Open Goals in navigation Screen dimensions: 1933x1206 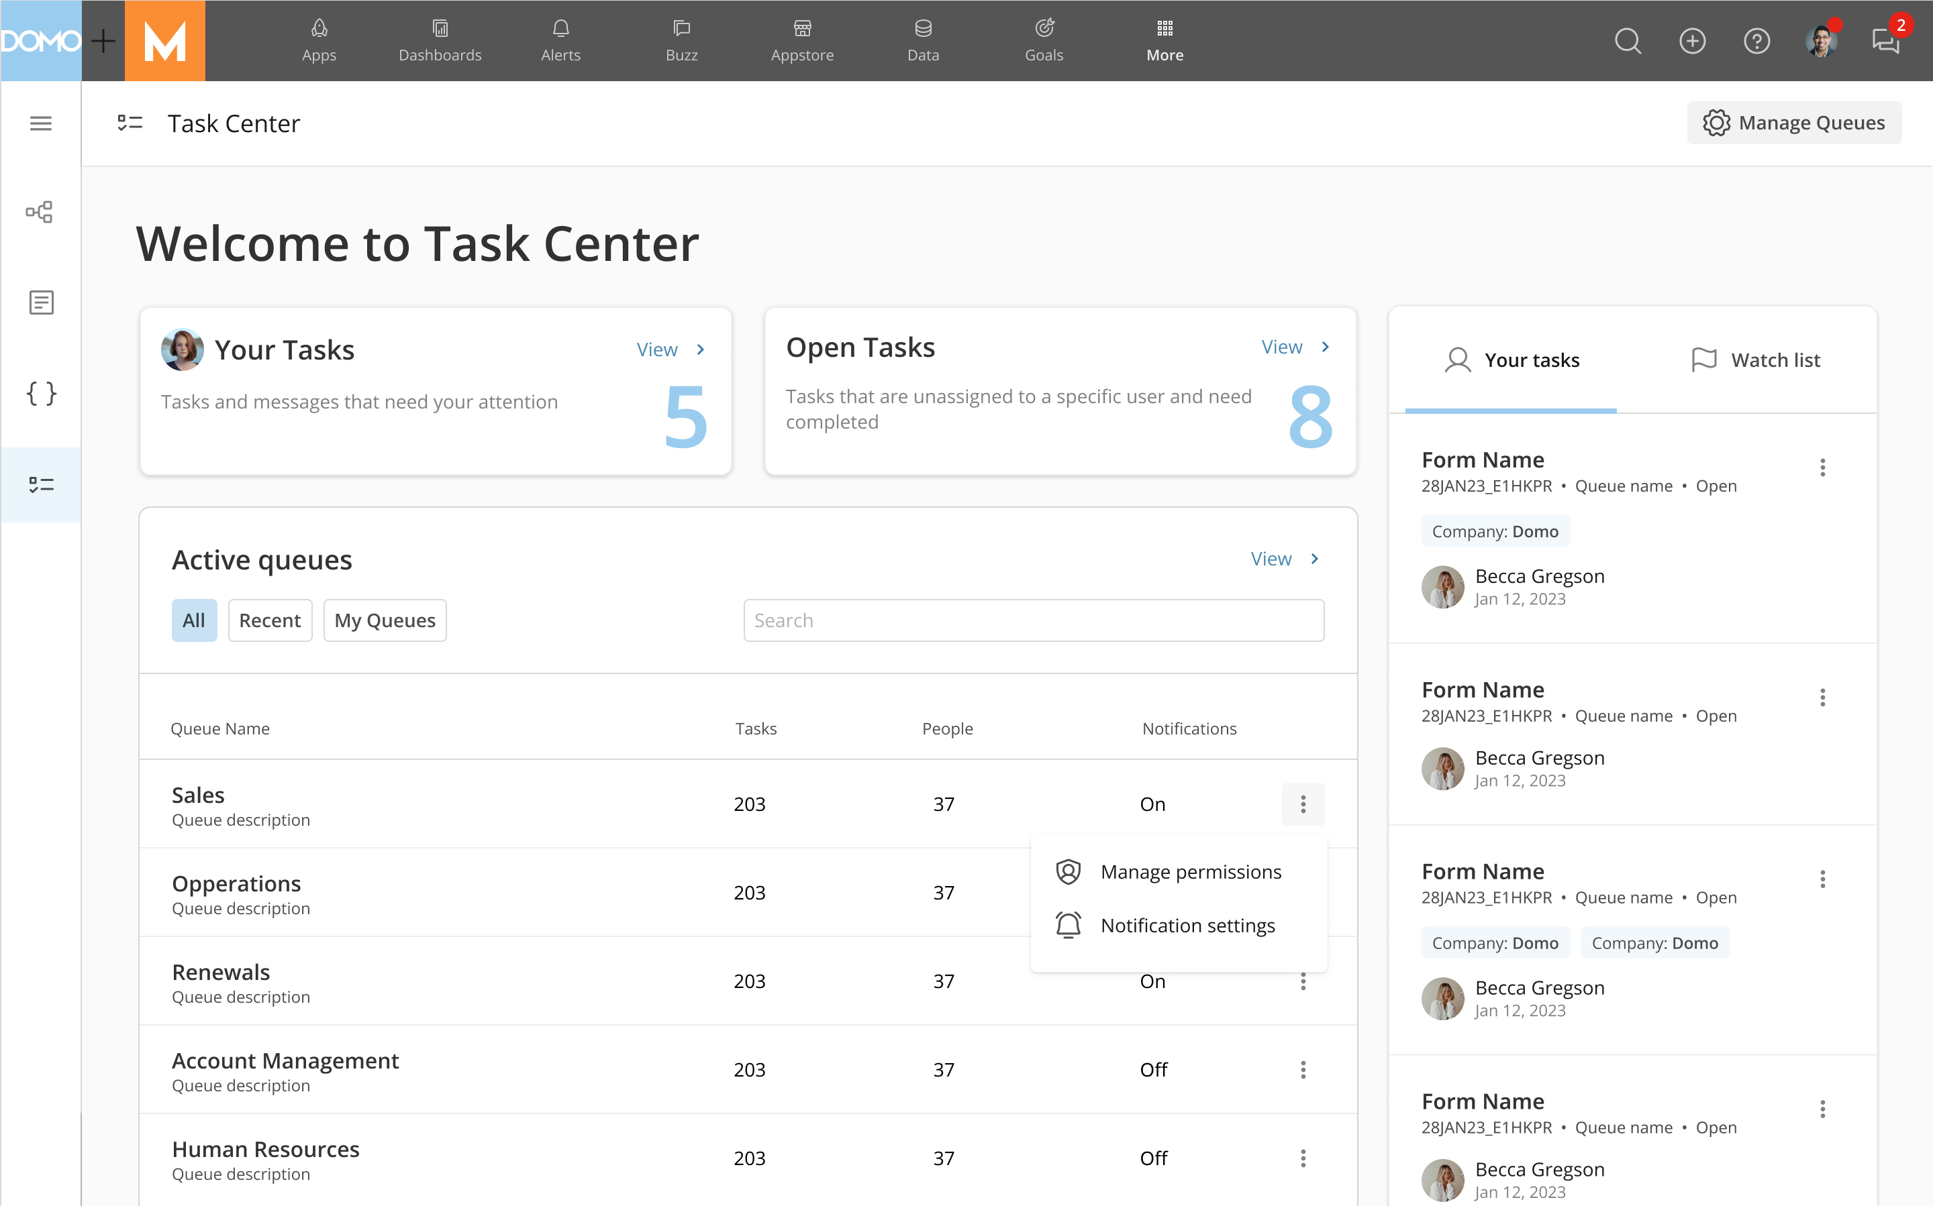coord(1044,41)
